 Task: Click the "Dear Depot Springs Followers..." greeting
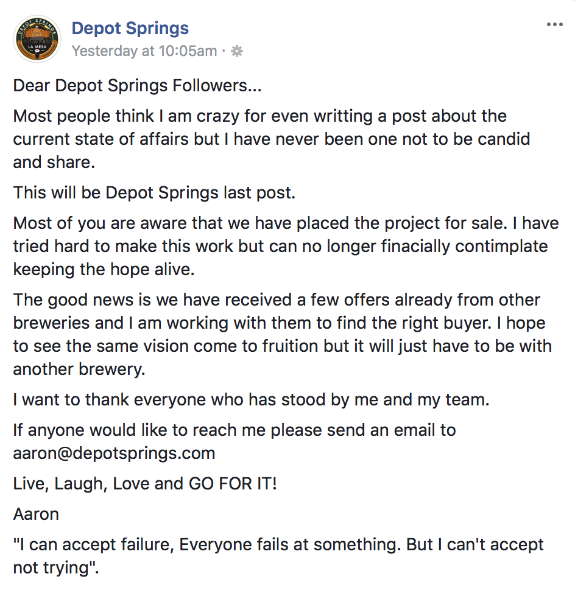pos(137,86)
